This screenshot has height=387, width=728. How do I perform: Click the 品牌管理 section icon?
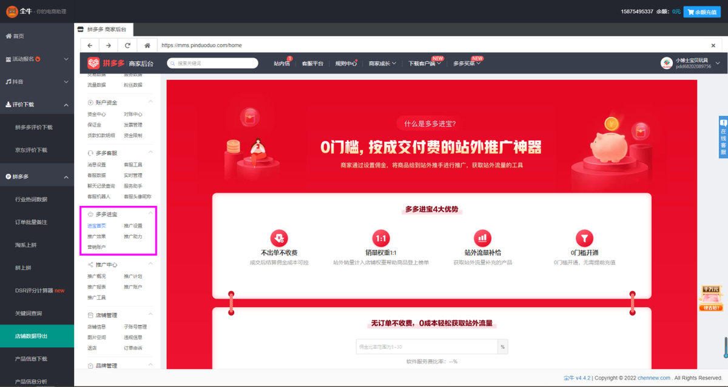click(x=90, y=366)
